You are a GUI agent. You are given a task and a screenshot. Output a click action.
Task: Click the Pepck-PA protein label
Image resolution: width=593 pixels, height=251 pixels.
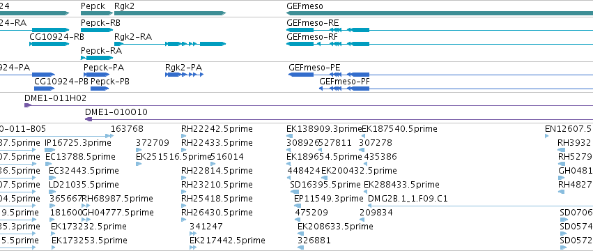click(x=104, y=68)
